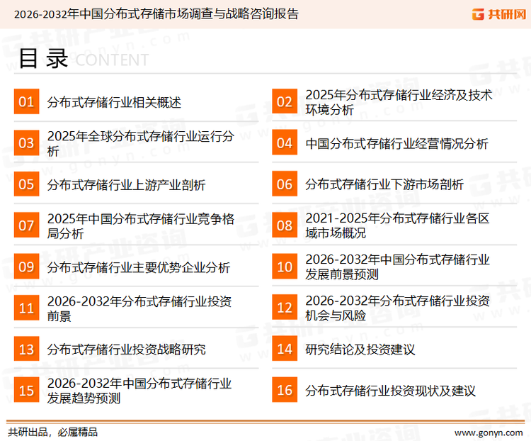Click the orange 01 chapter badge
Image resolution: width=531 pixels, height=441 pixels.
(26, 101)
